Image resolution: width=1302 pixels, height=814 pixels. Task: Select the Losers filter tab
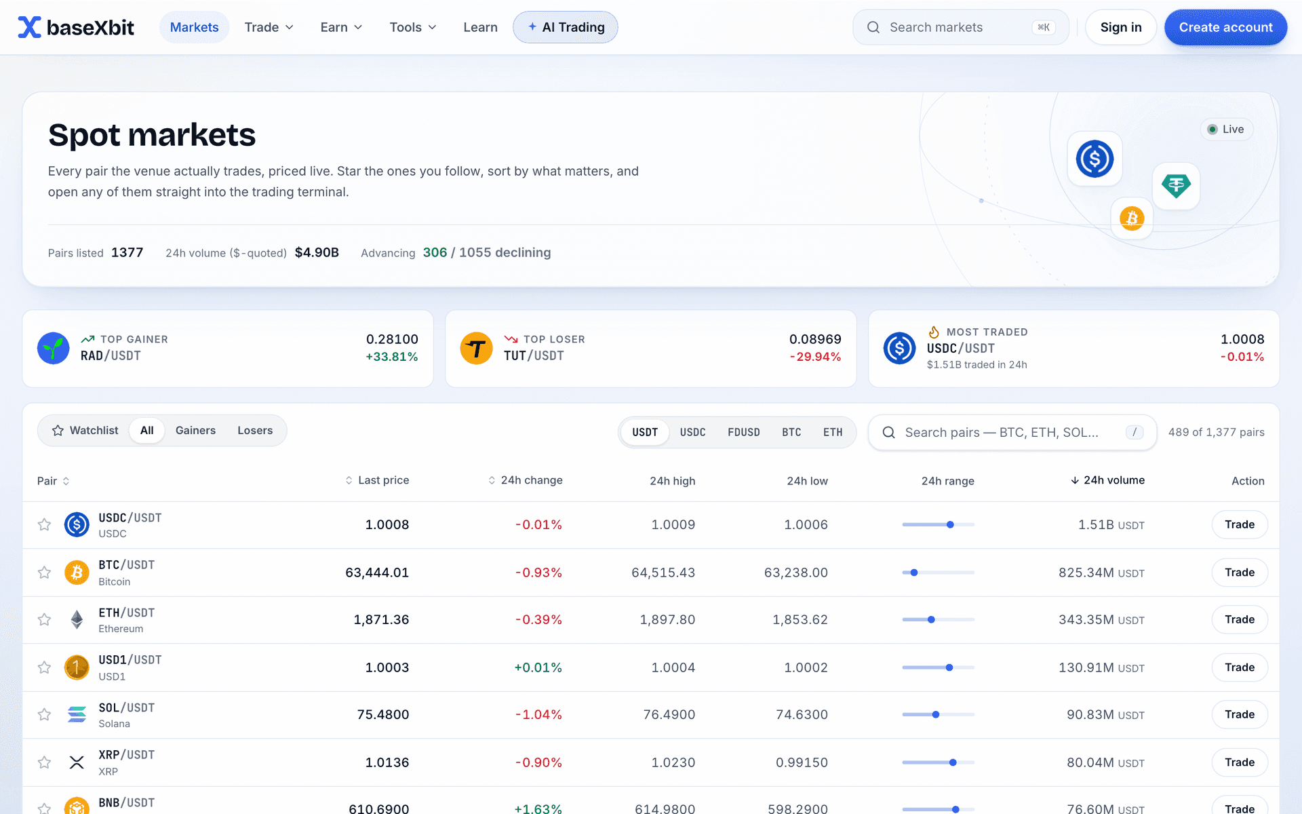pyautogui.click(x=255, y=430)
